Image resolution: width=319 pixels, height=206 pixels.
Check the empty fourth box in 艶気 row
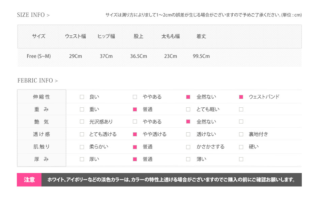tap(241, 122)
